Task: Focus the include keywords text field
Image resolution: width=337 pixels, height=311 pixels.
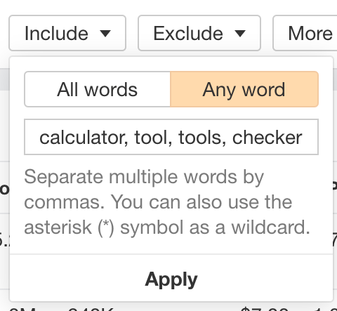Action: click(x=171, y=137)
